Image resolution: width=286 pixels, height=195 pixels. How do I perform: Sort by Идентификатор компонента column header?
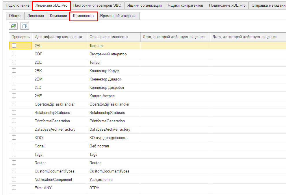point(60,37)
